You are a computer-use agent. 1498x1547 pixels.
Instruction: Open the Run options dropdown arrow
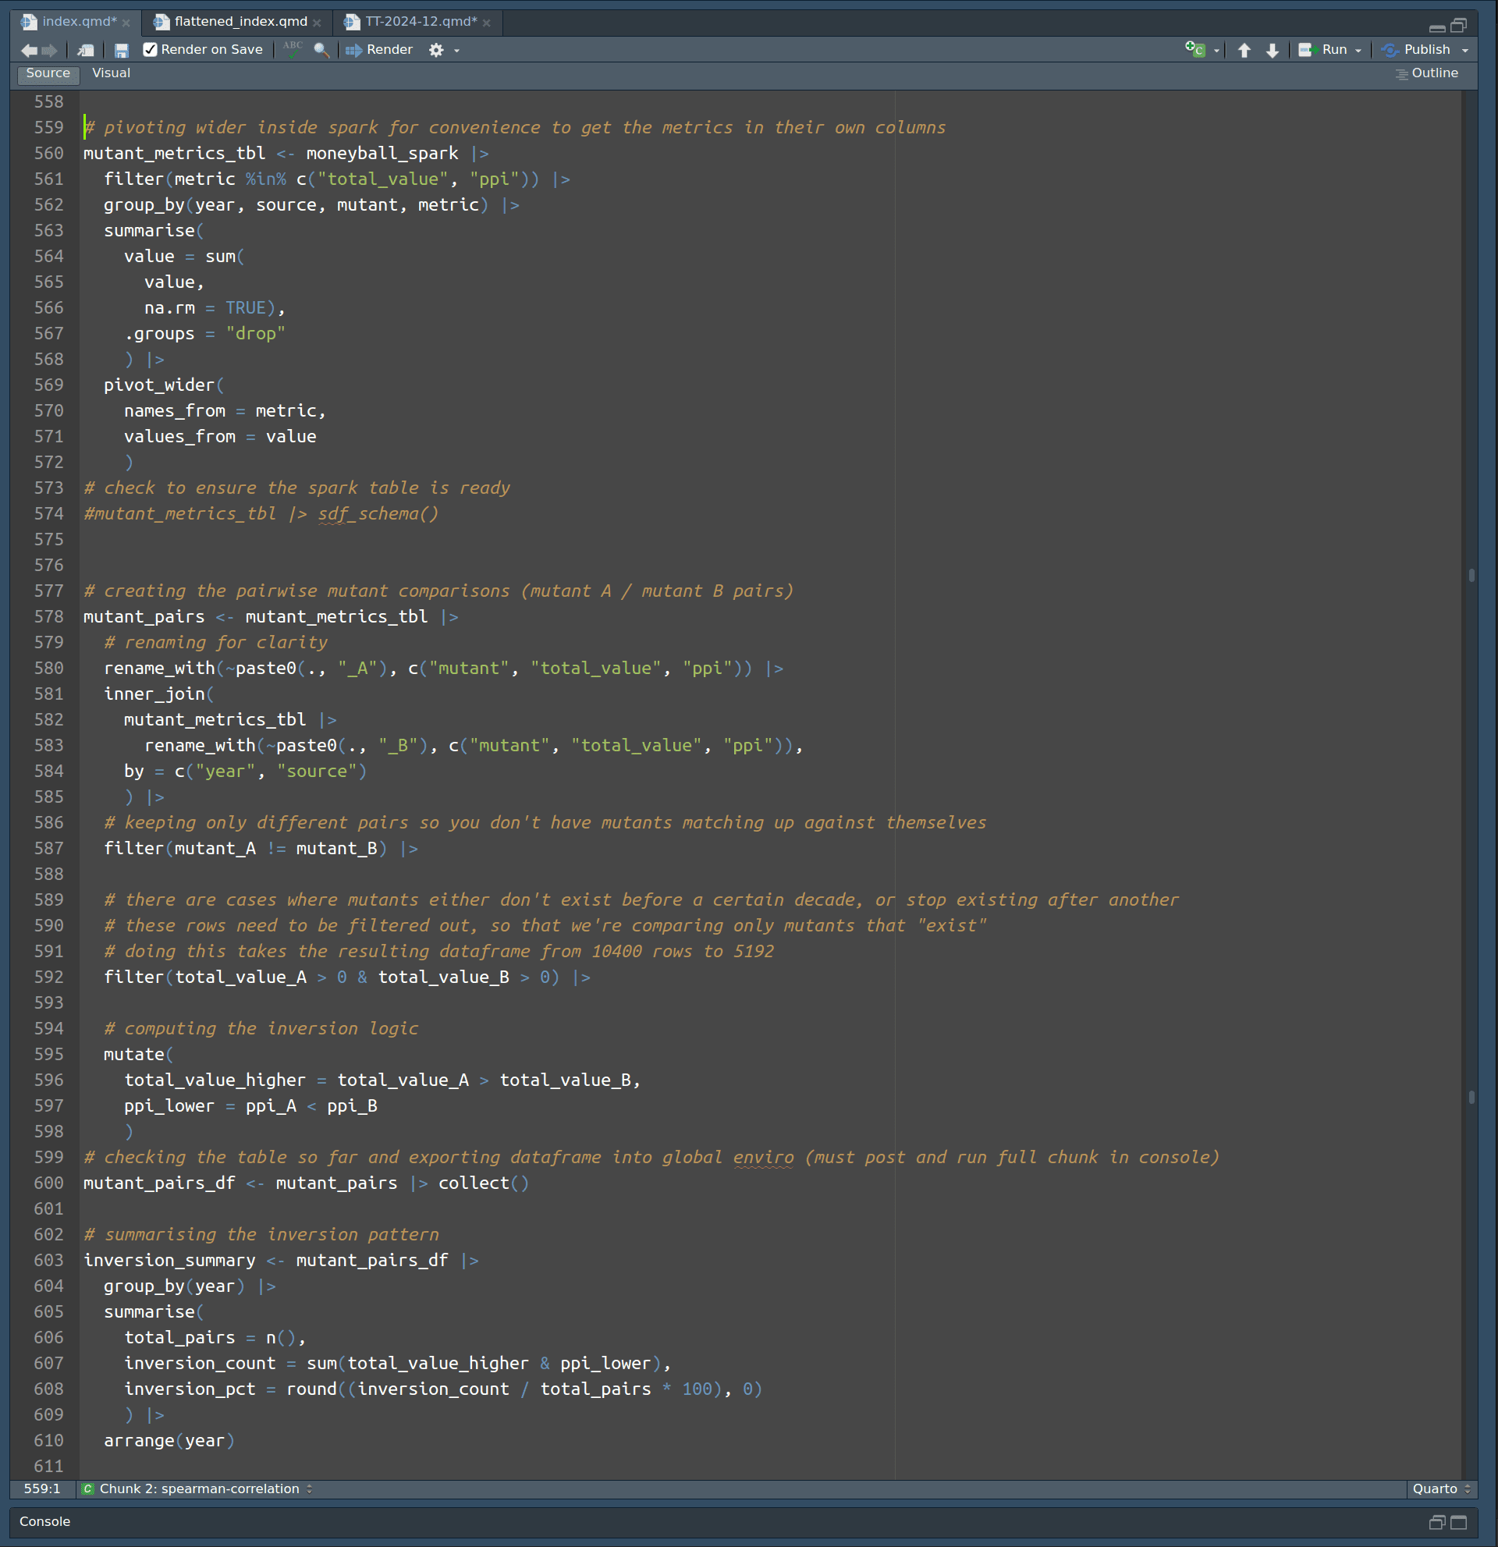(x=1358, y=51)
